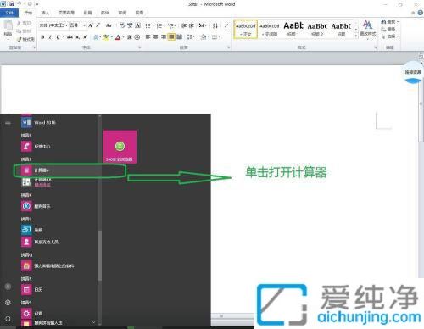Open Word Help question mark icon
Viewport: 424px width, 329px height.
(x=421, y=13)
